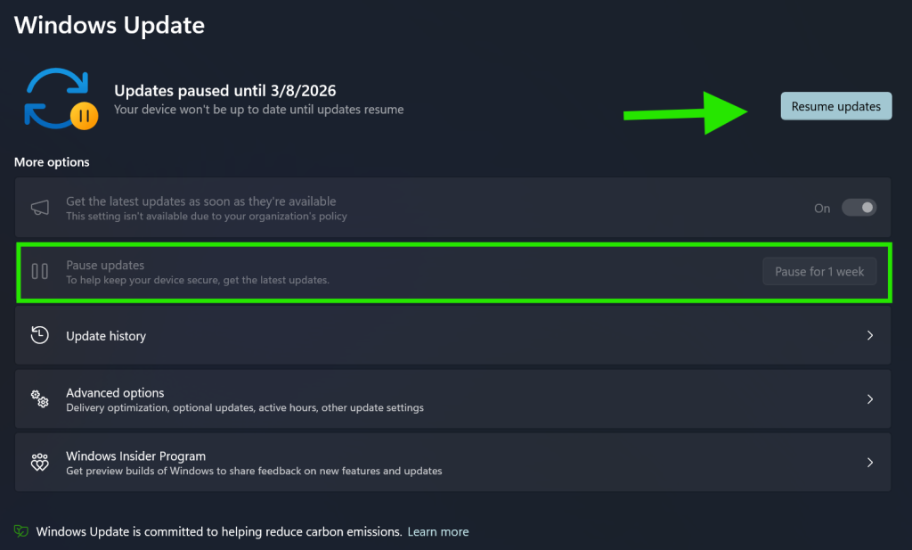This screenshot has height=550, width=912.
Task: Click the Resume updates button
Action: click(x=835, y=106)
